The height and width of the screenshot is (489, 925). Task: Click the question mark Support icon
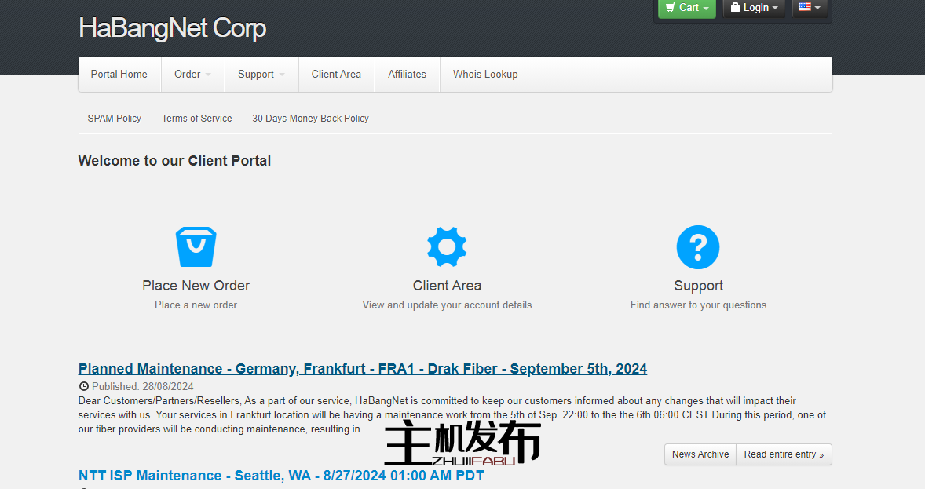click(x=697, y=247)
